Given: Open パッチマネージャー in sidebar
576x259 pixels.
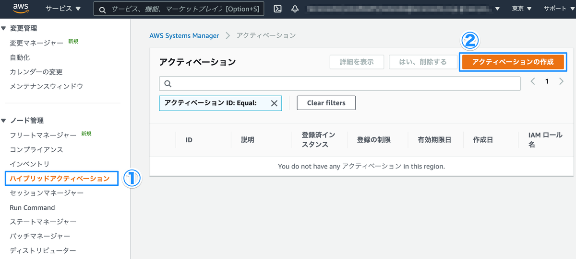Looking at the screenshot, I should 40,236.
